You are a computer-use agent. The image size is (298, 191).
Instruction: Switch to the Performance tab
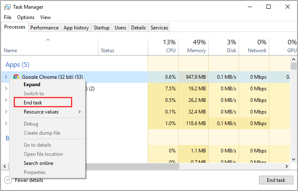[x=44, y=28]
